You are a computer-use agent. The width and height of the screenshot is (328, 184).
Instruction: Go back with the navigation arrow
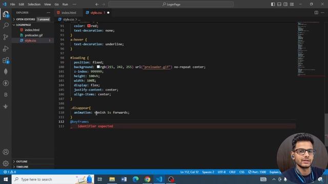97,4
